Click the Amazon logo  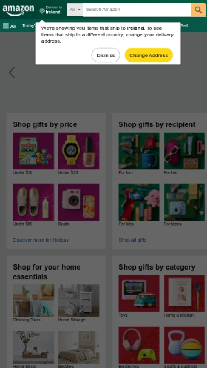(18, 10)
